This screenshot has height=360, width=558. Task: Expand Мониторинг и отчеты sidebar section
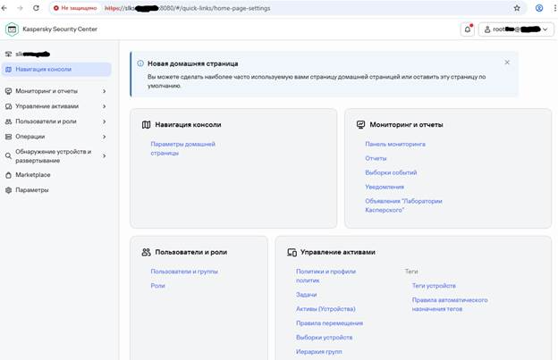(104, 91)
